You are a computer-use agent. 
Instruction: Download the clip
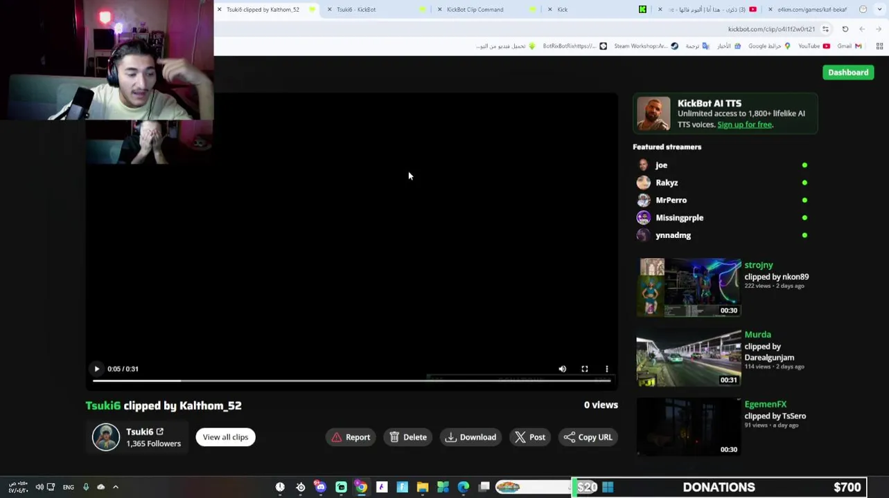click(x=470, y=437)
